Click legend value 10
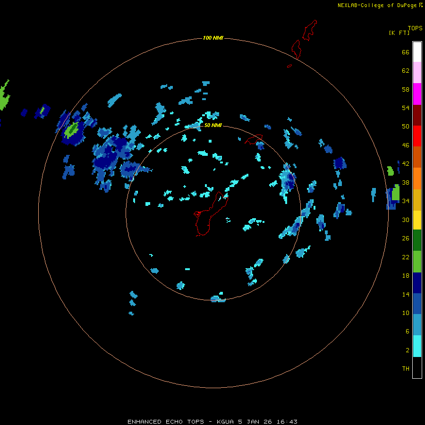Screen dimensions: 425x425 tap(406, 313)
